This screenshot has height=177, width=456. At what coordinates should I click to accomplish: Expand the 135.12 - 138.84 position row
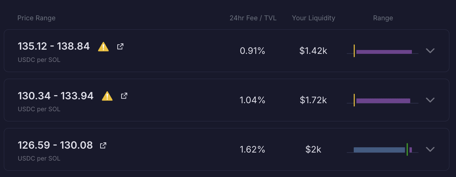[430, 51]
